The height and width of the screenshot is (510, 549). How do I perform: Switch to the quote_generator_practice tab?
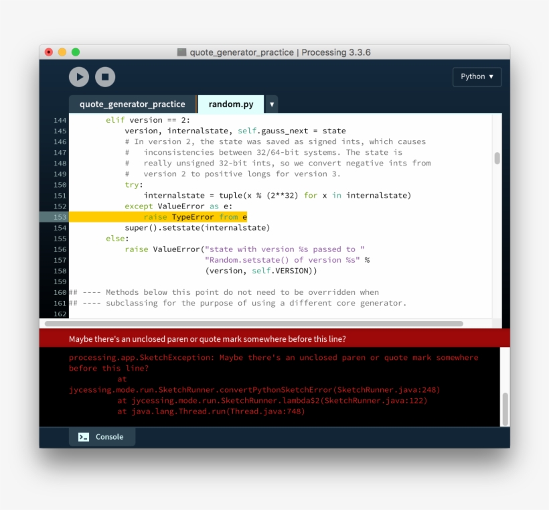(132, 104)
